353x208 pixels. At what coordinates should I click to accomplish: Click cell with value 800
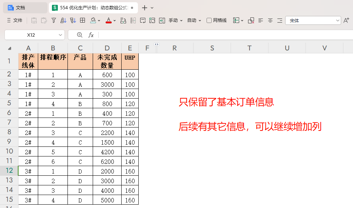[x=107, y=103]
